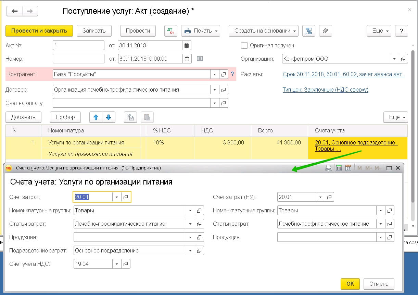
Task: Open calendar picker for Акт date
Action: click(x=187, y=45)
